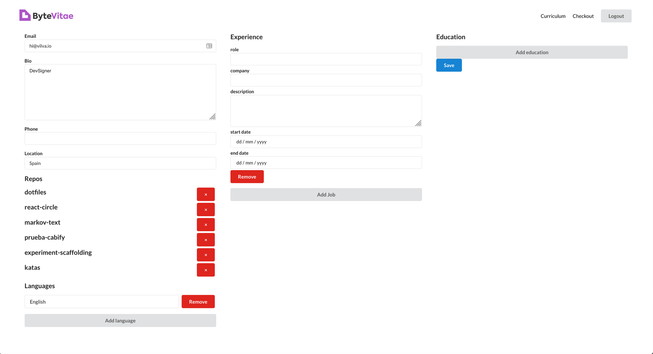Click the dotfiles repo name
653x354 pixels.
click(35, 192)
